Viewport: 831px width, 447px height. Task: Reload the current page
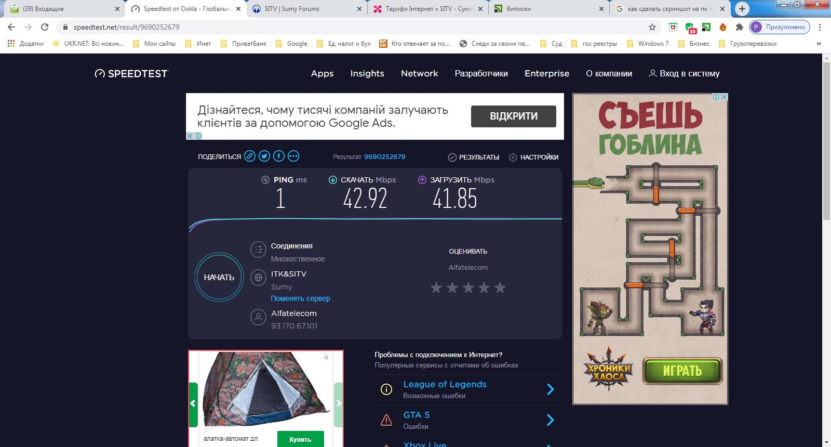tap(45, 27)
